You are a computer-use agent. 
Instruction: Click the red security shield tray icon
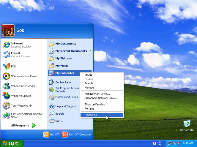[x=179, y=143]
